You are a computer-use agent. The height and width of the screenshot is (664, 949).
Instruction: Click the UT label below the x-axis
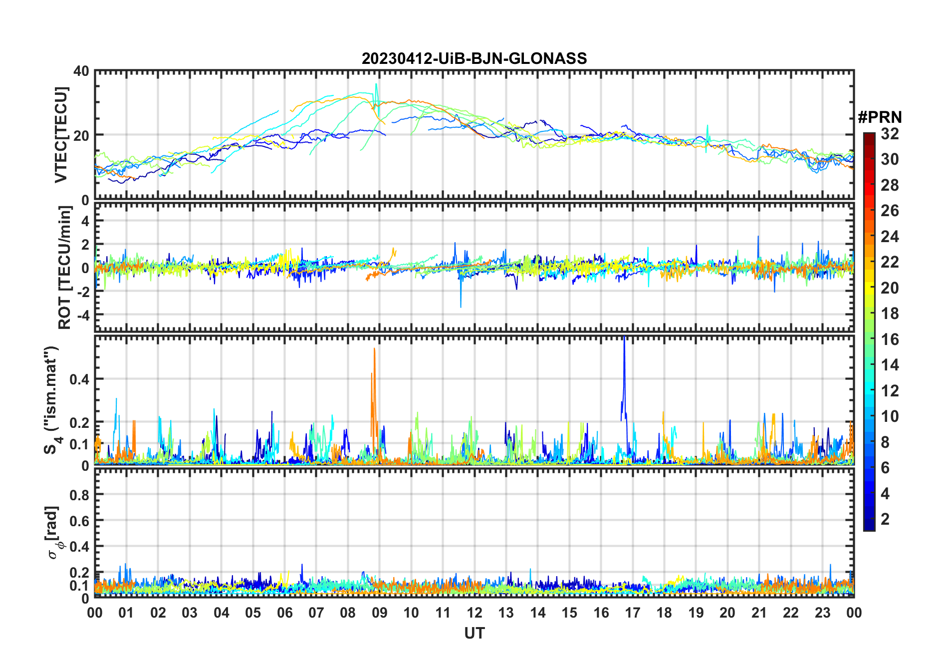coord(474,633)
